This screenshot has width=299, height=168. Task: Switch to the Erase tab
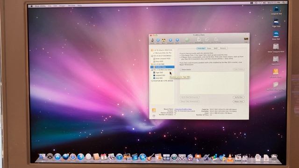pos(209,48)
